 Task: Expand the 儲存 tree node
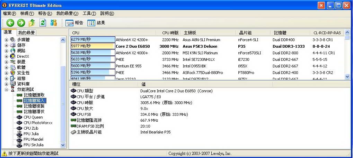pos(6,45)
